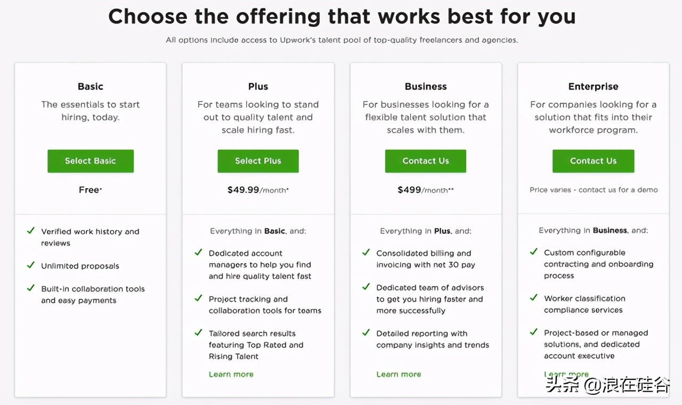Click the checkmark beside Built-in collaboration tools
Image resolution: width=682 pixels, height=405 pixels.
[30, 288]
